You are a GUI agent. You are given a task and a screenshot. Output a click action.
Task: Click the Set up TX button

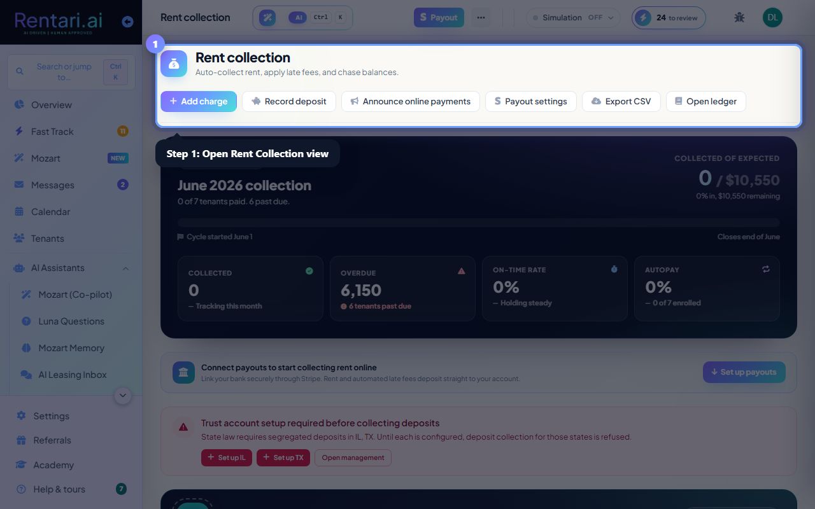click(x=283, y=457)
